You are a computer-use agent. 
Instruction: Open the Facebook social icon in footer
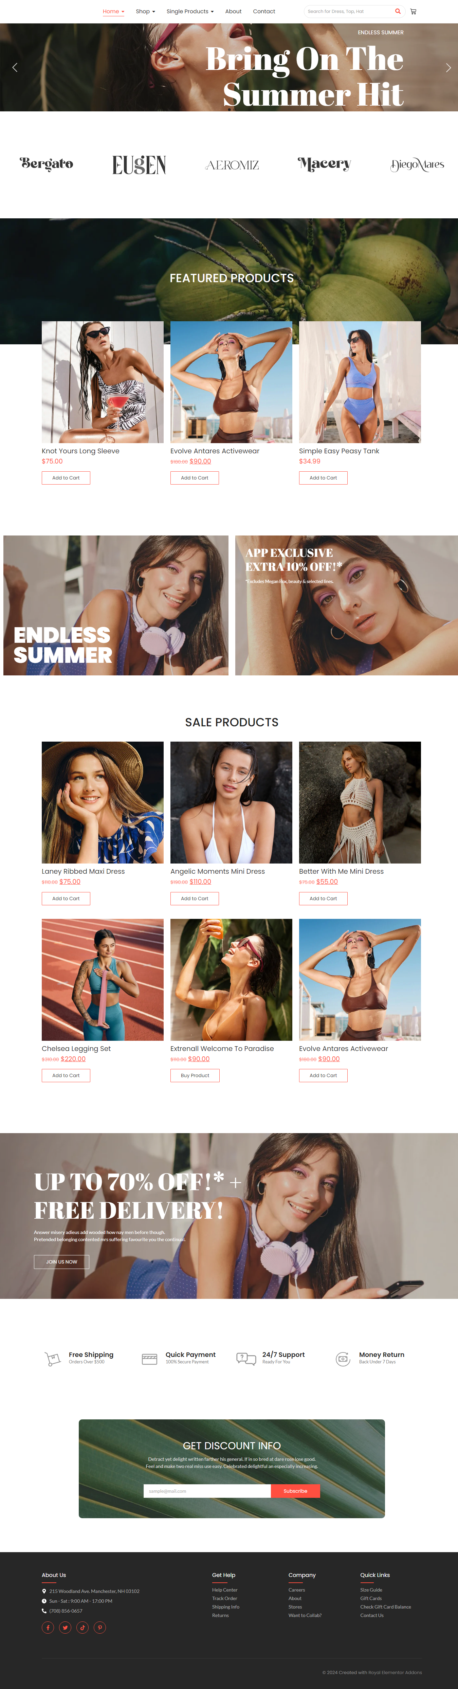48,1627
